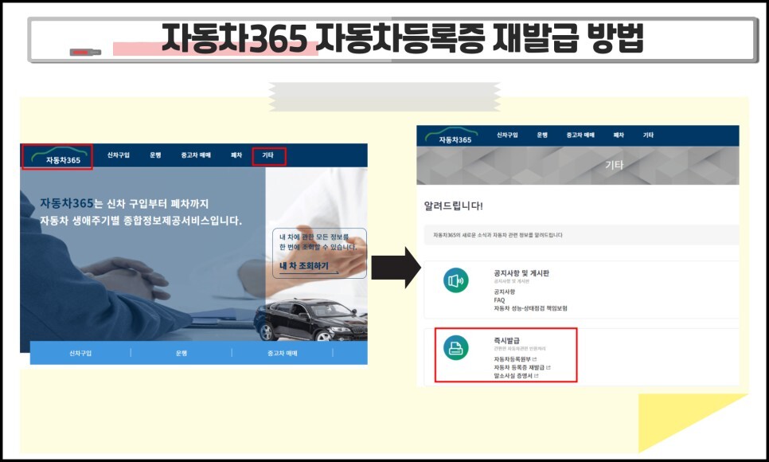Open 폐차 menu in right screenshot navbar
The height and width of the screenshot is (462, 769).
tap(619, 135)
